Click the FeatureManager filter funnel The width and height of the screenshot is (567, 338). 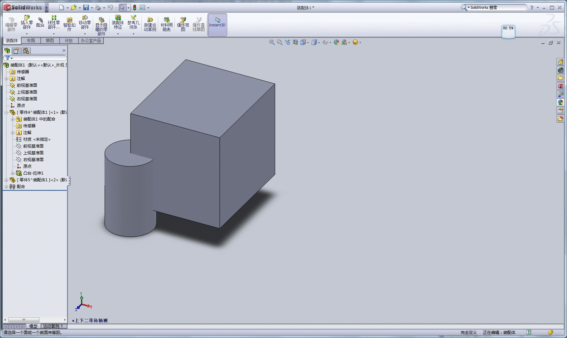tap(7, 58)
